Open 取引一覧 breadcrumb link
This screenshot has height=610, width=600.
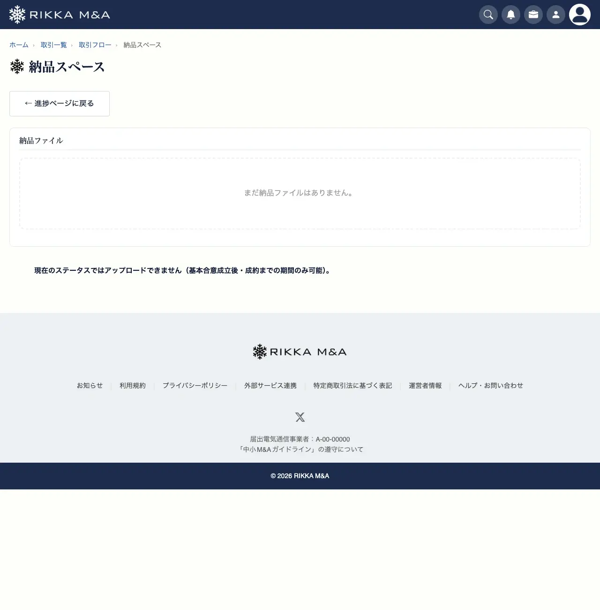click(54, 45)
